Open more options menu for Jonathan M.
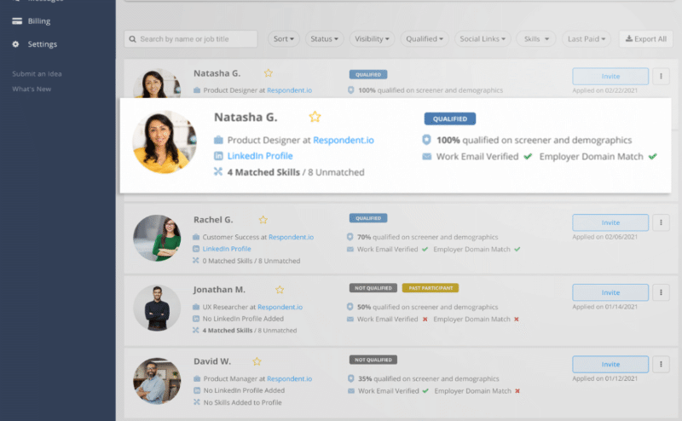 tap(661, 292)
